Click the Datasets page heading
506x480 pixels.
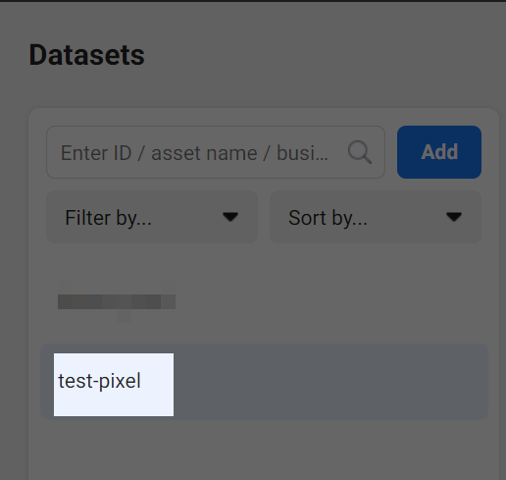click(86, 55)
